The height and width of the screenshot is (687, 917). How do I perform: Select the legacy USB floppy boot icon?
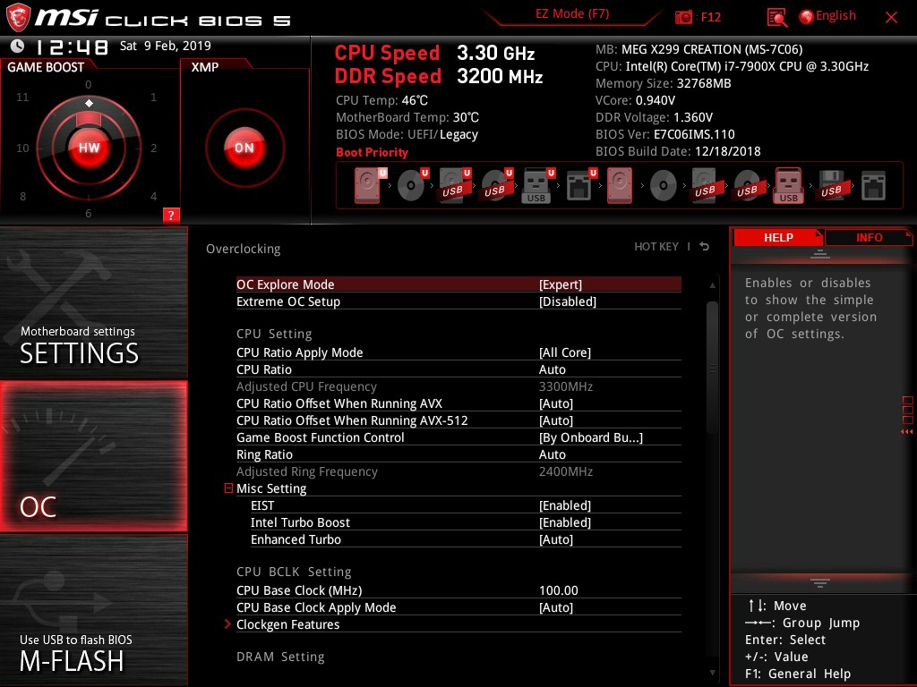[x=830, y=186]
